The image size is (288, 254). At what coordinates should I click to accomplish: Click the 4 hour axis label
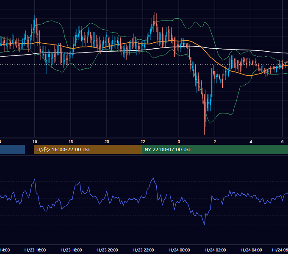251,142
